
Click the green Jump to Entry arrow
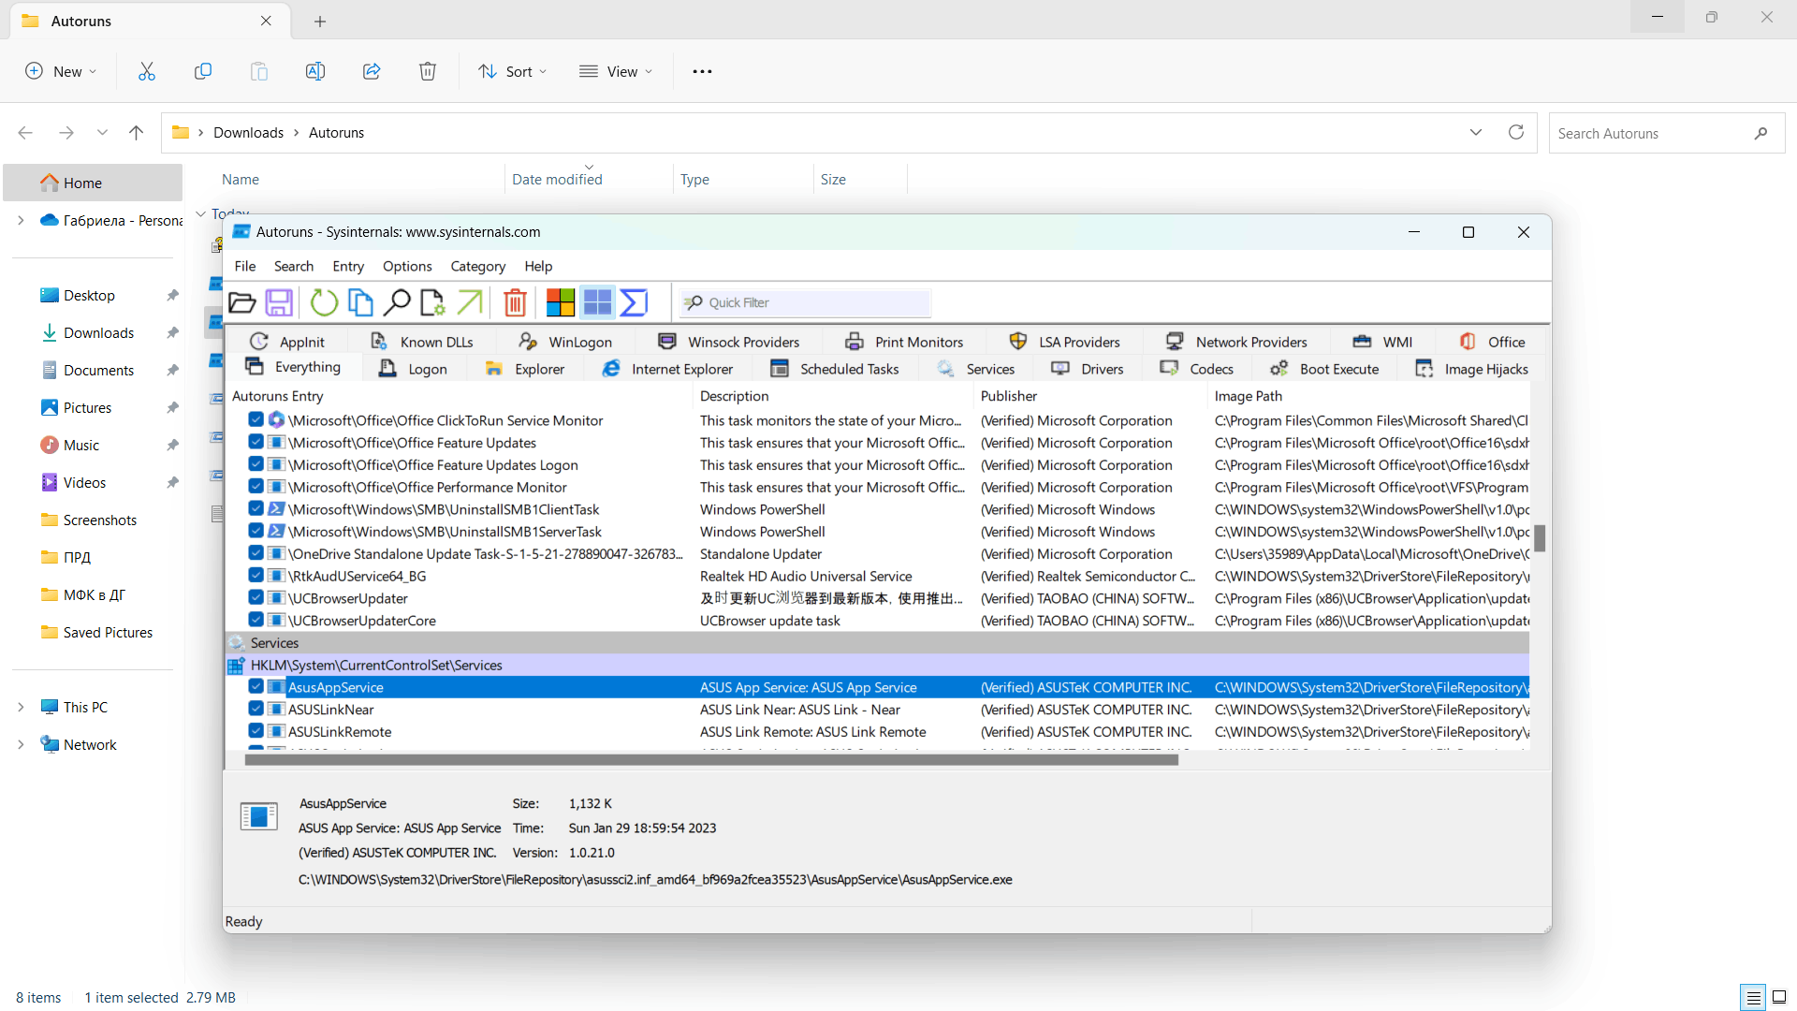tap(470, 302)
